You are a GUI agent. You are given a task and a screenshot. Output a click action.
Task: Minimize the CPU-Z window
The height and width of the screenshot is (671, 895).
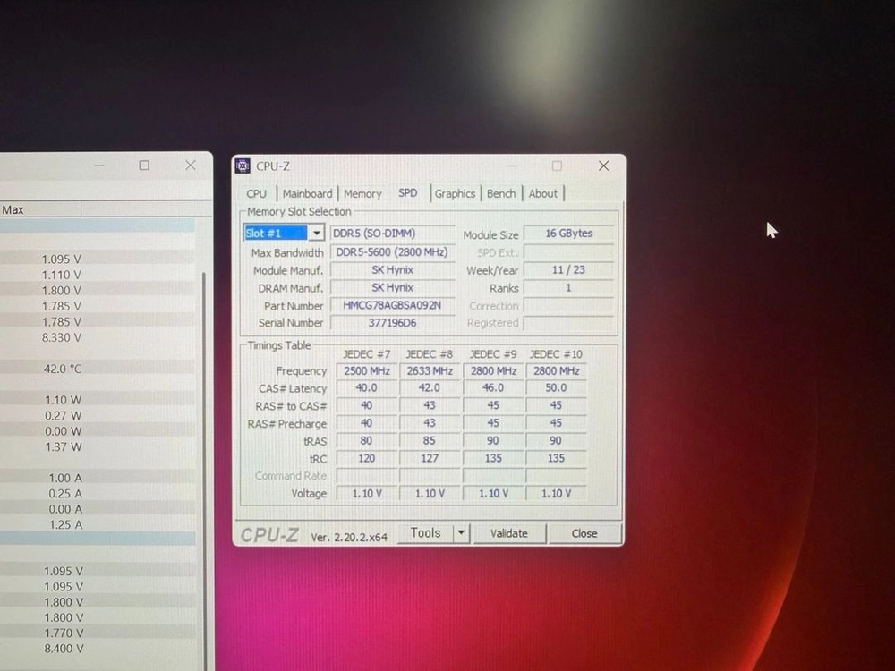tap(511, 166)
